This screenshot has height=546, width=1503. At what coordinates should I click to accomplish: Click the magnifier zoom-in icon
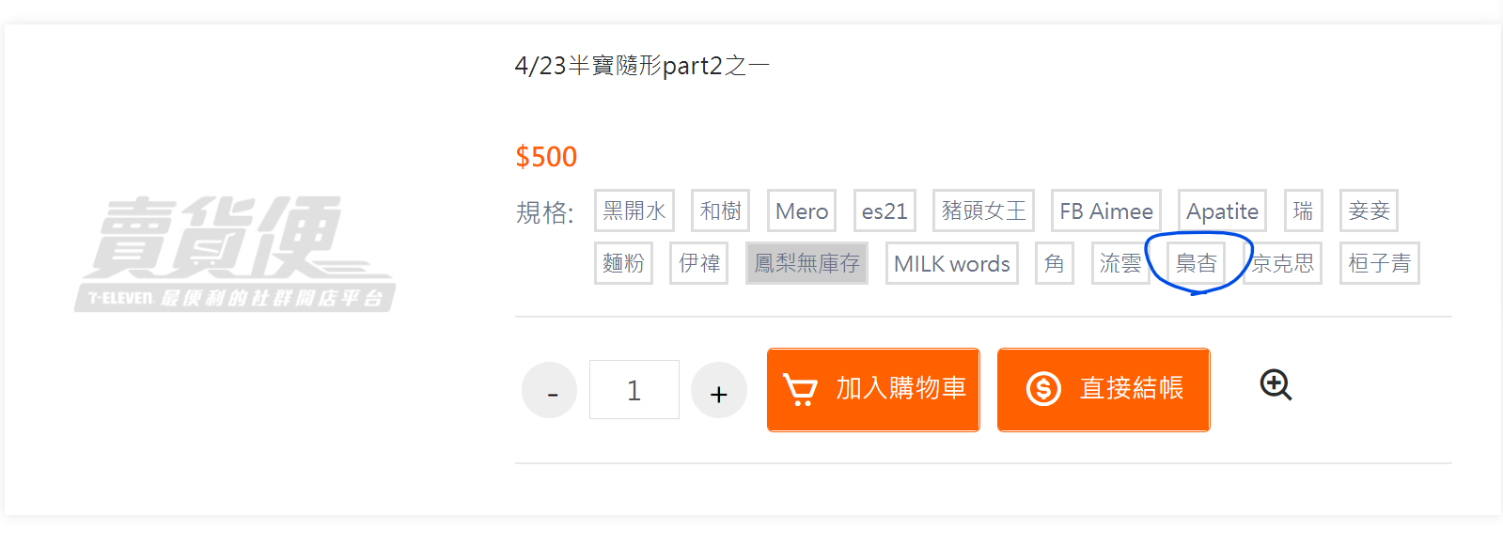point(1276,384)
